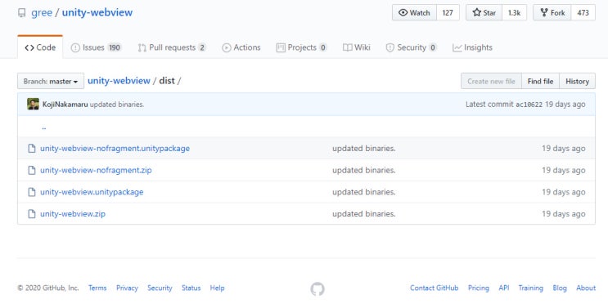The height and width of the screenshot is (308, 608).
Task: Click the file icon for unity-webview-nofragment.unitypackage
Action: [x=32, y=149]
